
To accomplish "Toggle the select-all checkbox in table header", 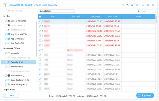I will (40, 16).
